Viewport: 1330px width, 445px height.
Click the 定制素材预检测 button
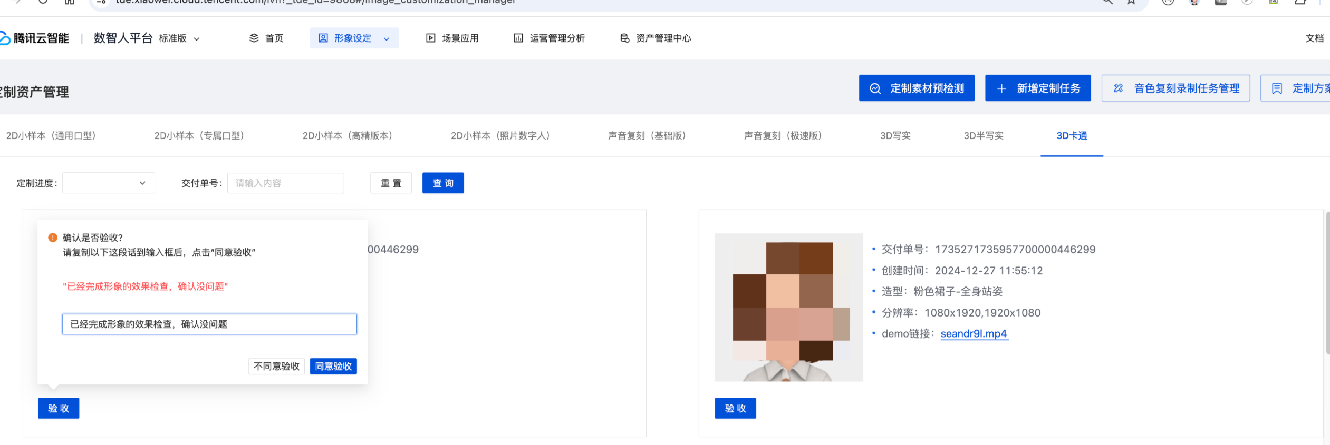point(917,88)
